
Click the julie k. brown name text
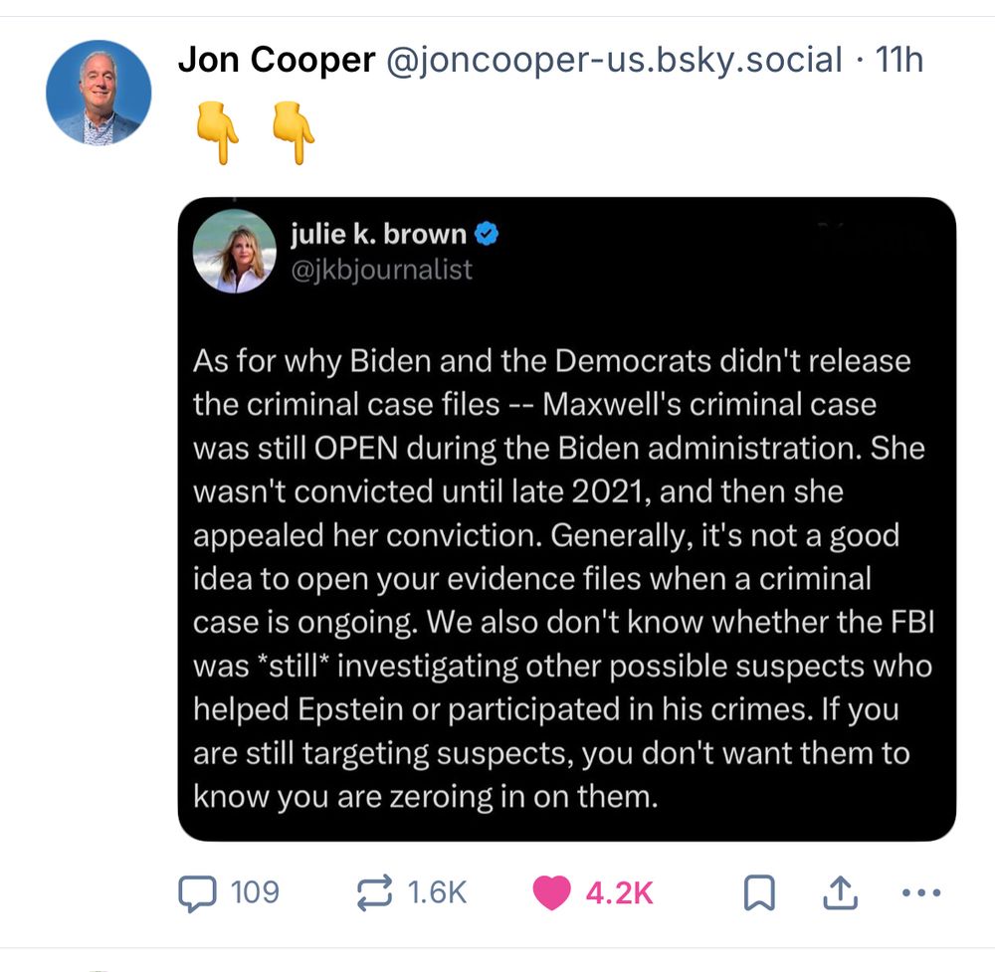tap(379, 234)
